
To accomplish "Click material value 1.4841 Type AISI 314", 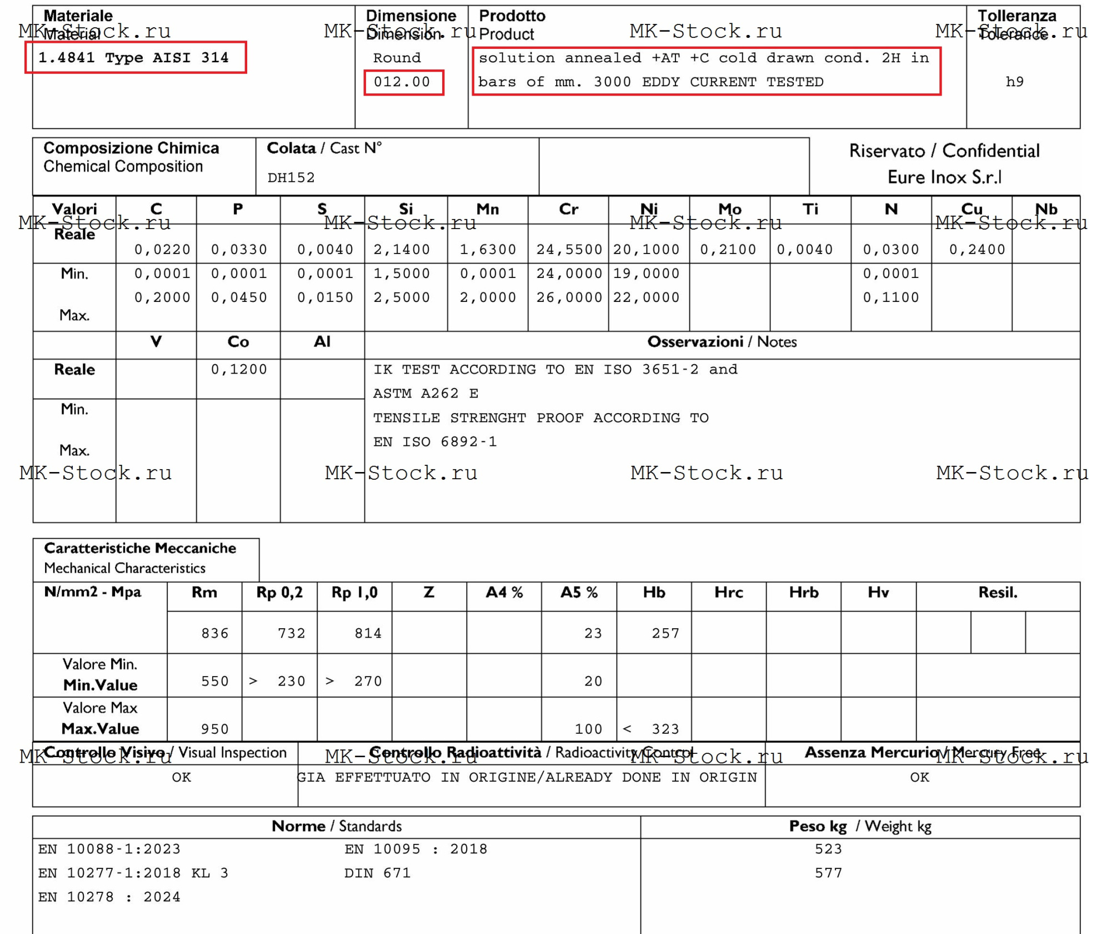I will [133, 58].
